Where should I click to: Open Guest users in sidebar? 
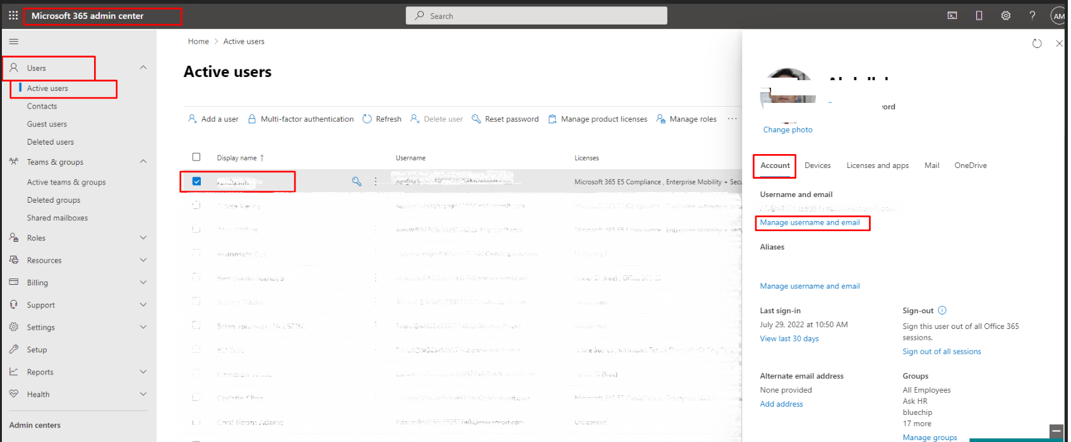coord(47,124)
